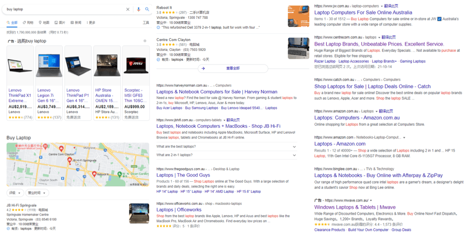Image resolution: width=465 pixels, height=235 pixels.
Task: Click the Reboot It map pin
Action: [94, 174]
